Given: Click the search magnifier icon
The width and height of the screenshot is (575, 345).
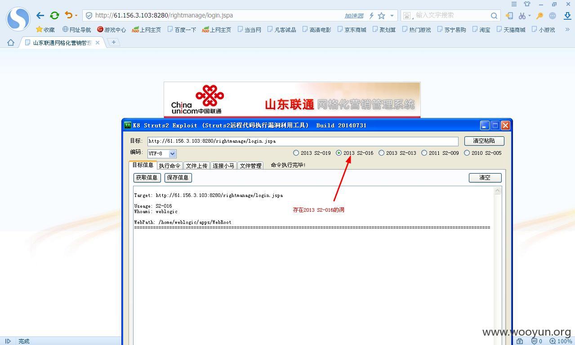Looking at the screenshot, I should 494,16.
